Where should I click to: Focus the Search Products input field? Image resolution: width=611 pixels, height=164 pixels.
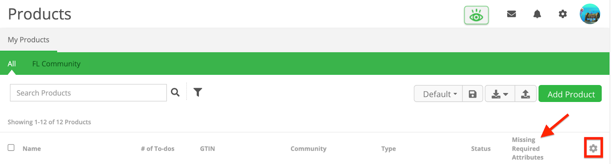(x=88, y=93)
